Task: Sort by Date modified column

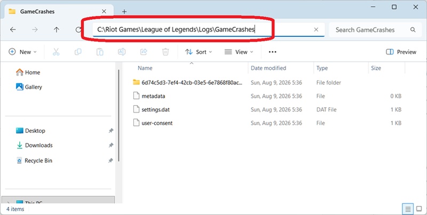Action: click(268, 68)
